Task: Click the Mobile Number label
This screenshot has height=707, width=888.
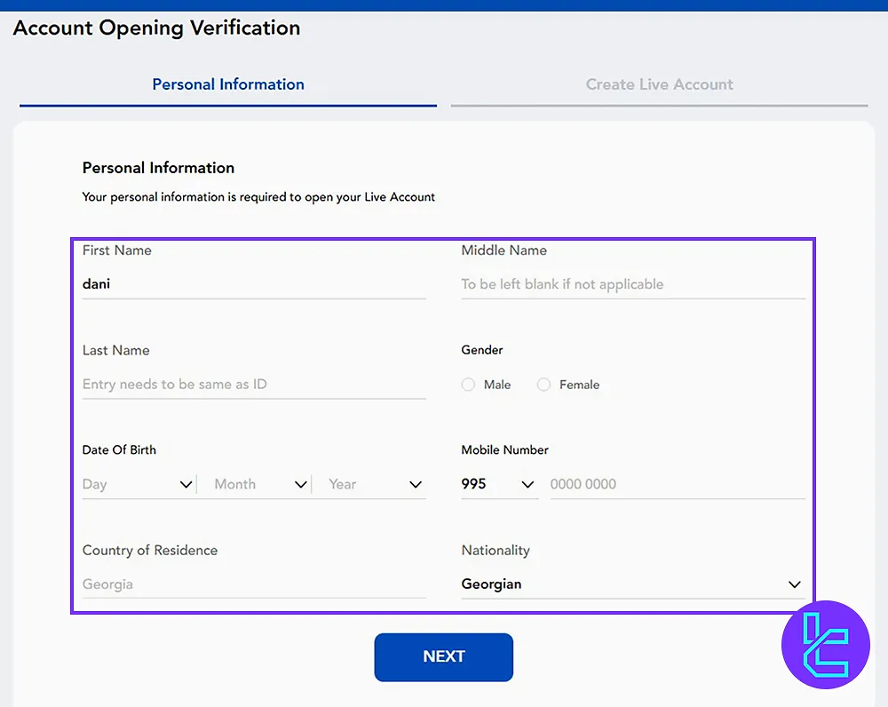Action: click(x=504, y=449)
